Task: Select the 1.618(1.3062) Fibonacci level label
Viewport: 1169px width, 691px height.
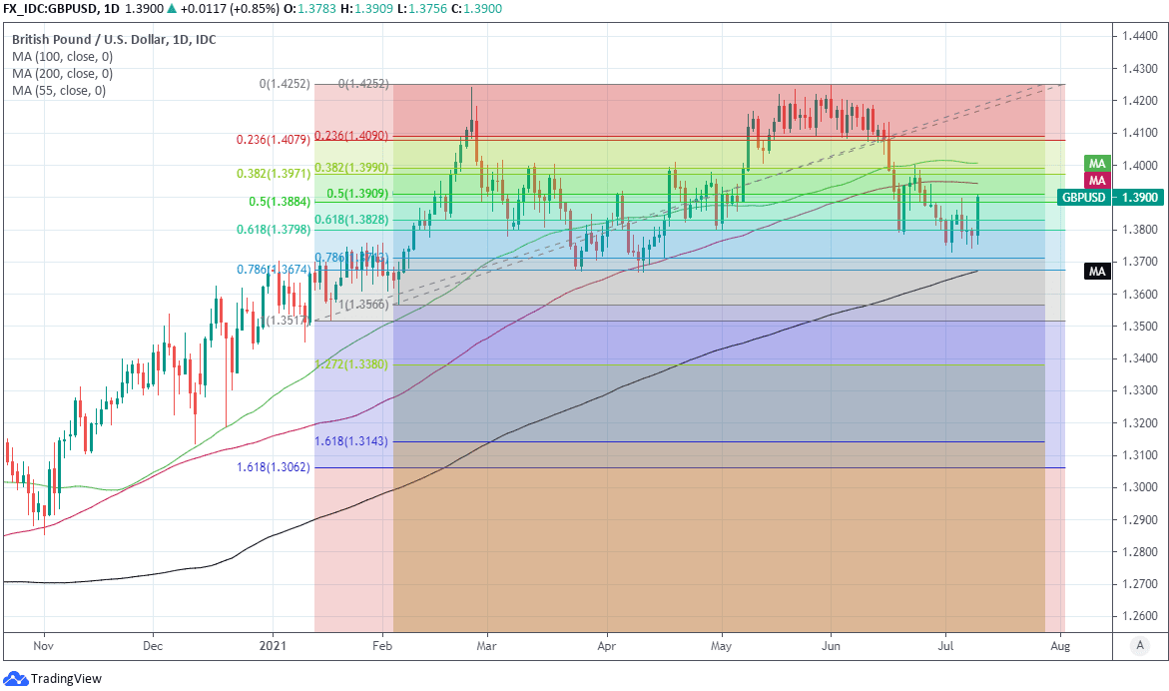Action: pyautogui.click(x=274, y=467)
